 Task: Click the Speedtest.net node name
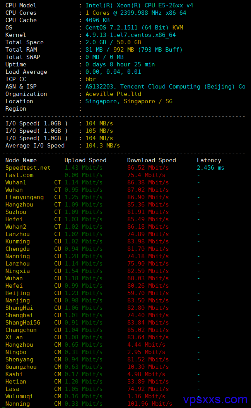click(28, 168)
